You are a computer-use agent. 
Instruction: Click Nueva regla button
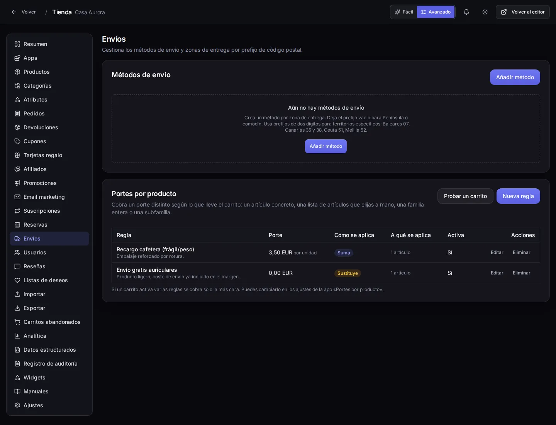pos(518,196)
